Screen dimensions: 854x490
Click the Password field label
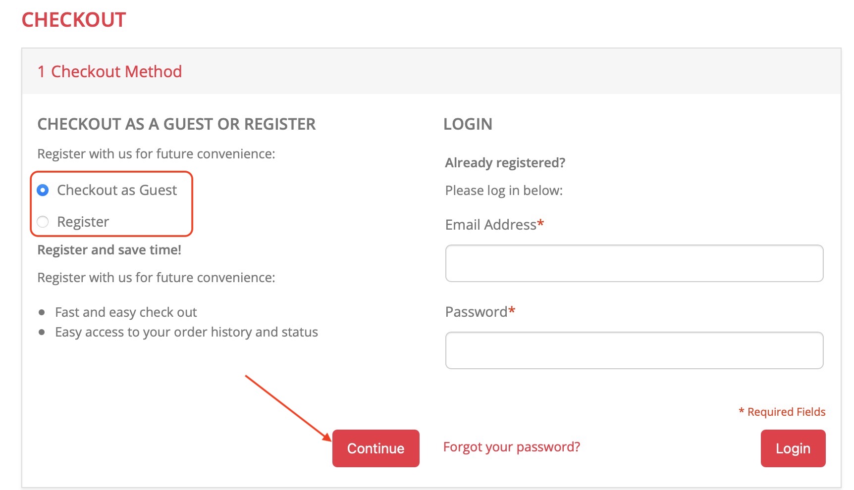(x=476, y=312)
